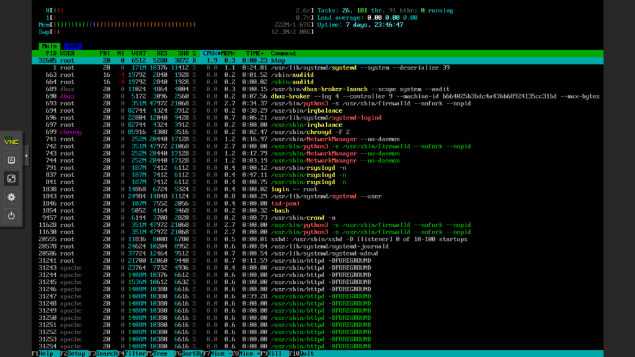Select the PID 791 rsyslogd row
The image size is (635, 357).
pyautogui.click(x=317, y=167)
